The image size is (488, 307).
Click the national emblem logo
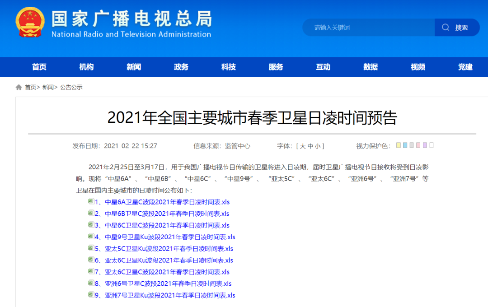[30, 23]
